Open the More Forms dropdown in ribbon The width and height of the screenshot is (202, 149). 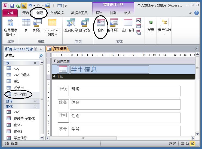[x=140, y=32]
